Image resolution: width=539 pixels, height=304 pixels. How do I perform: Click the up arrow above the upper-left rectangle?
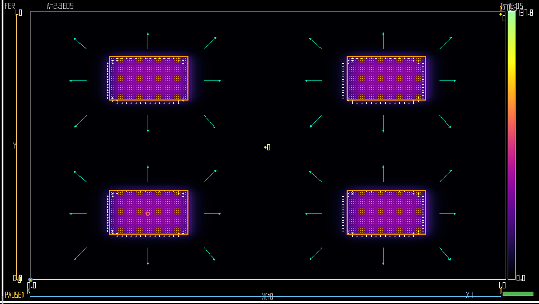tap(148, 41)
